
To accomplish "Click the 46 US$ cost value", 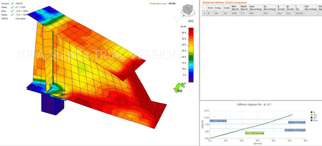I will (172, 4).
